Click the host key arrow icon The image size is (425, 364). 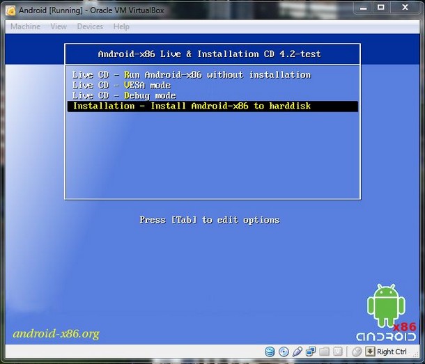(x=370, y=351)
